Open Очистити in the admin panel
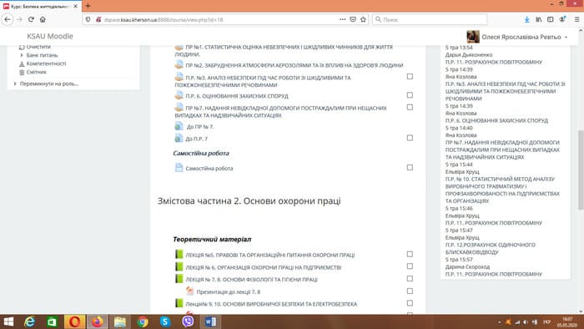The image size is (584, 329). (38, 47)
